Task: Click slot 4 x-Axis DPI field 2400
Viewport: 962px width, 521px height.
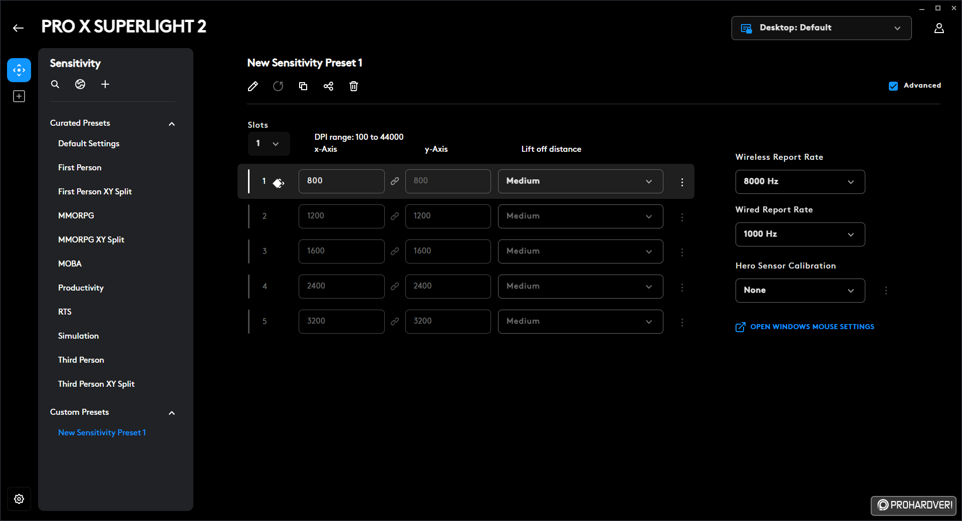Action: (341, 287)
